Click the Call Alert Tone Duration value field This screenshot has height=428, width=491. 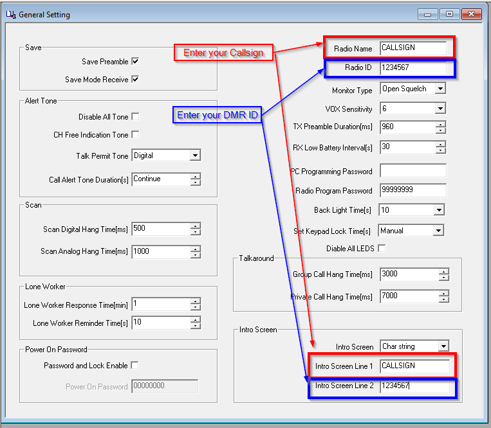(x=161, y=179)
